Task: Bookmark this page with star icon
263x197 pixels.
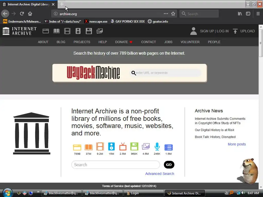Action: (173, 14)
